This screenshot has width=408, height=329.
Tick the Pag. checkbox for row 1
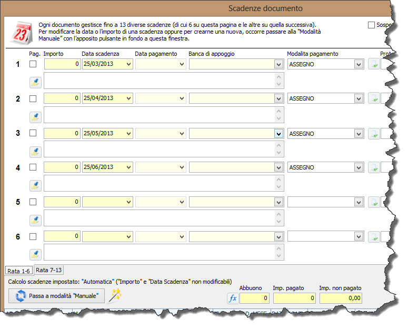pyautogui.click(x=33, y=64)
